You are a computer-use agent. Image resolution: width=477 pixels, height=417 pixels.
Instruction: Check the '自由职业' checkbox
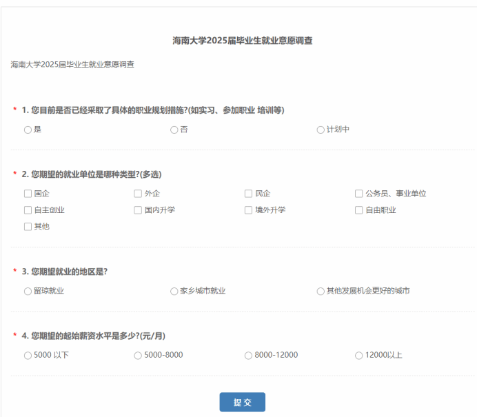point(358,210)
